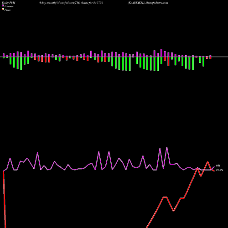The width and height of the screenshot is (228, 228).
Task: Click the '0M' volume value label
Action: (x=218, y=166)
